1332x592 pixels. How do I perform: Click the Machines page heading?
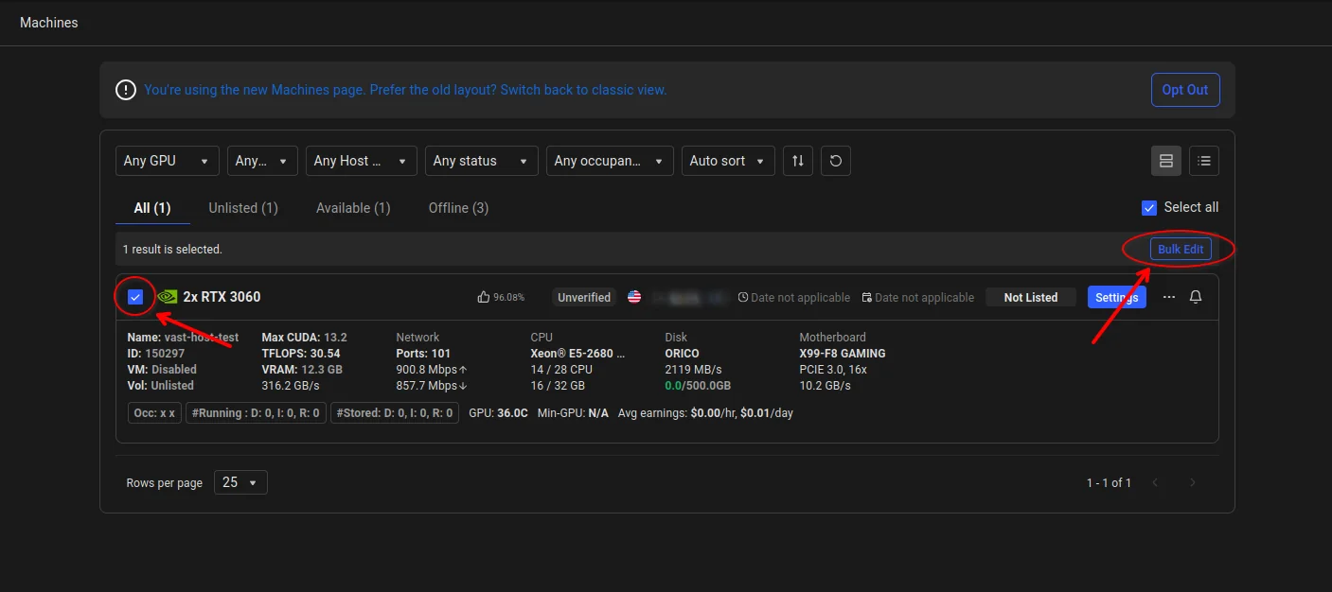49,22
